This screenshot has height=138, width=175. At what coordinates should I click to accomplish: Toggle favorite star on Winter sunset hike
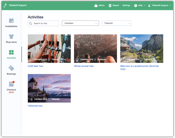click(x=113, y=38)
